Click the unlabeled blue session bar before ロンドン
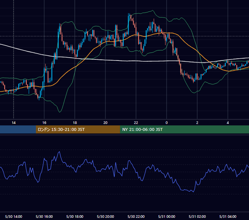The height and width of the screenshot is (220, 249). tap(18, 129)
